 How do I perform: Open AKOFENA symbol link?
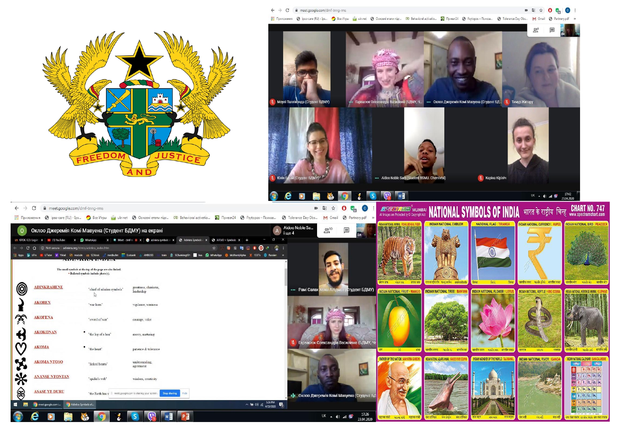[x=43, y=317]
